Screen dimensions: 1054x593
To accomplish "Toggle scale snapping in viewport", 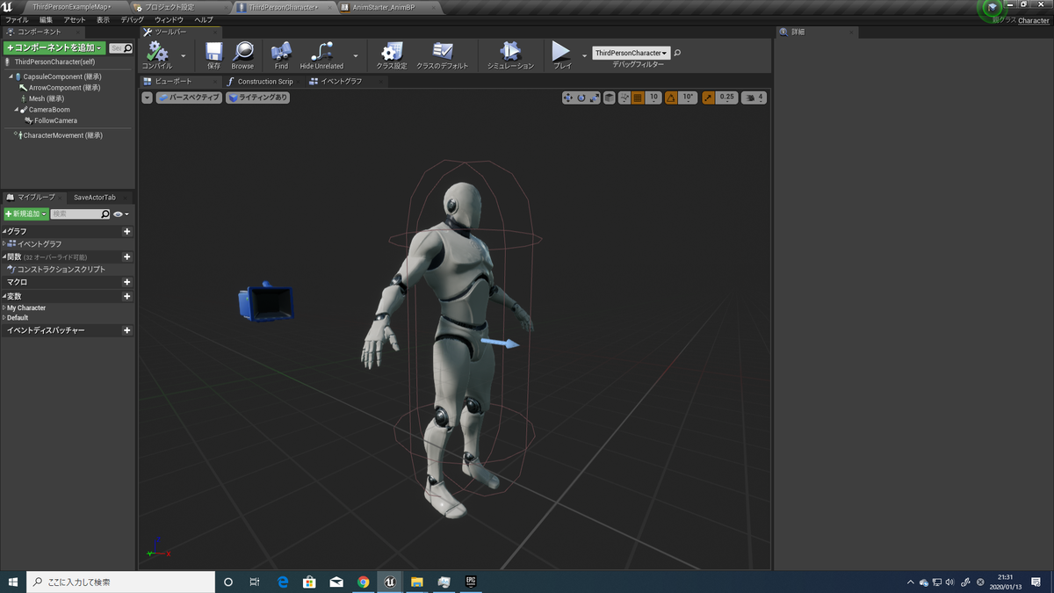I will click(x=708, y=98).
